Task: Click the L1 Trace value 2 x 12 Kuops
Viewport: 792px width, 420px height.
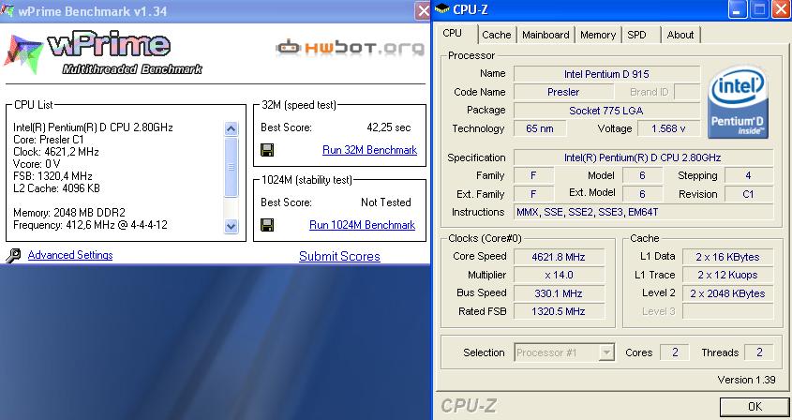Action: pos(727,275)
